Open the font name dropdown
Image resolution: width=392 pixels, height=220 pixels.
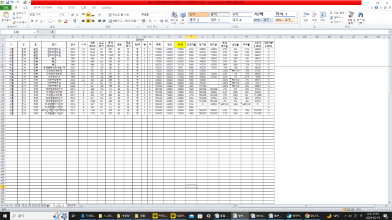pyautogui.click(x=59, y=15)
